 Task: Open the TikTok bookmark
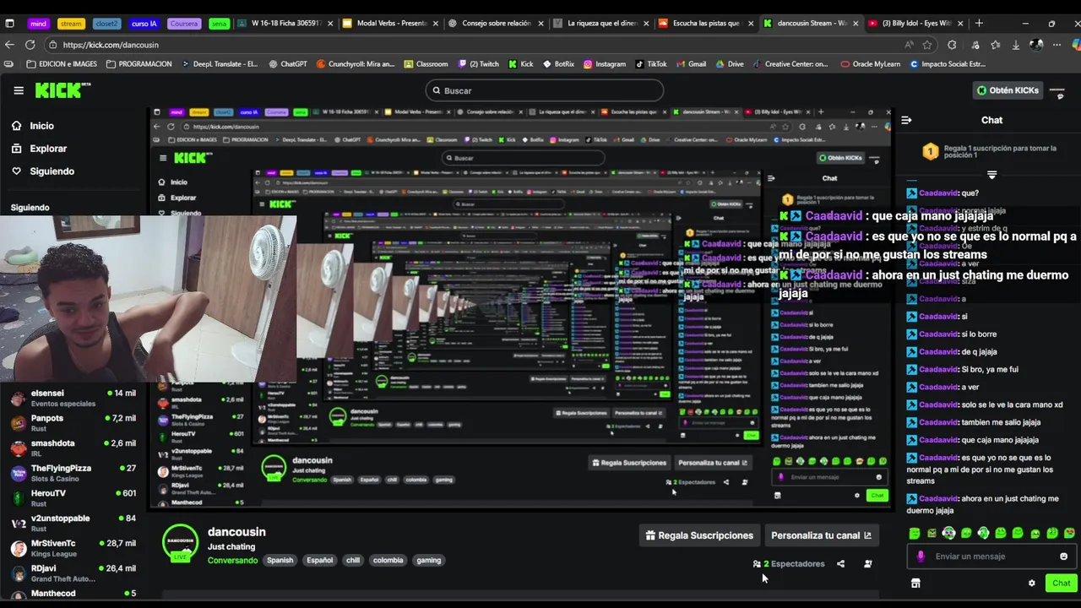pyautogui.click(x=651, y=64)
